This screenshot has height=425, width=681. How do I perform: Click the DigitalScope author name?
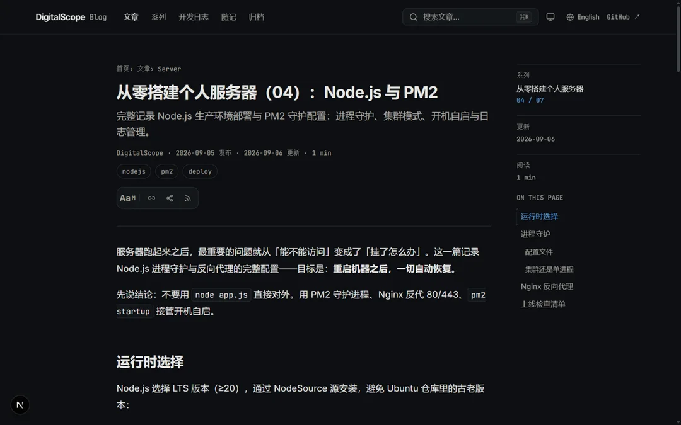pyautogui.click(x=140, y=152)
